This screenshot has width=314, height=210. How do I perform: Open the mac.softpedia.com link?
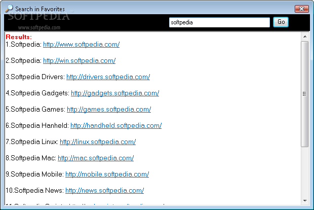coord(96,158)
